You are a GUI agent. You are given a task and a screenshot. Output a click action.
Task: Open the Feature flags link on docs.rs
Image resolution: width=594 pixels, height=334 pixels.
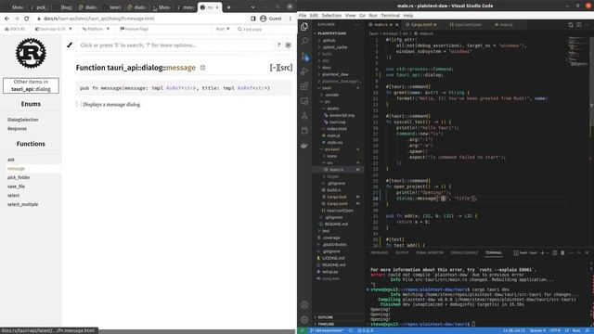(x=134, y=29)
